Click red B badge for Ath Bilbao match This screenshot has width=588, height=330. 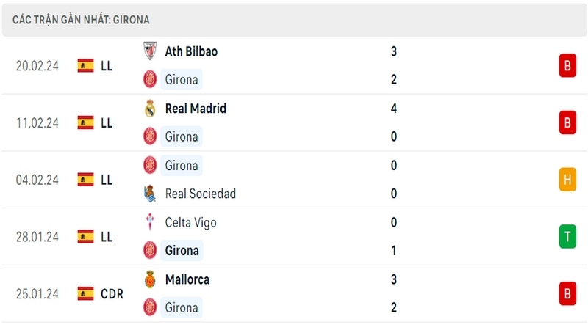pyautogui.click(x=567, y=65)
